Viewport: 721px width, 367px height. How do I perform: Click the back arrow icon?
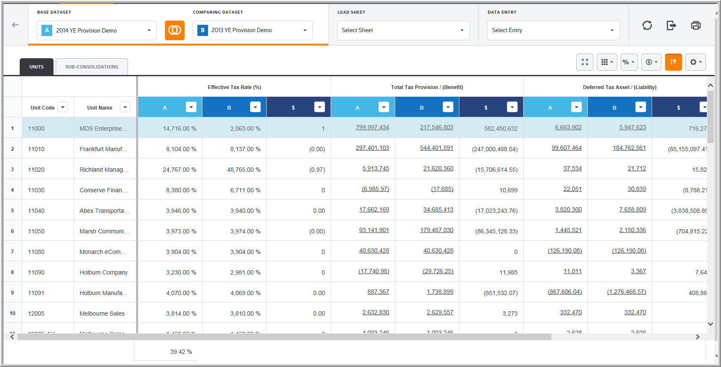(15, 25)
